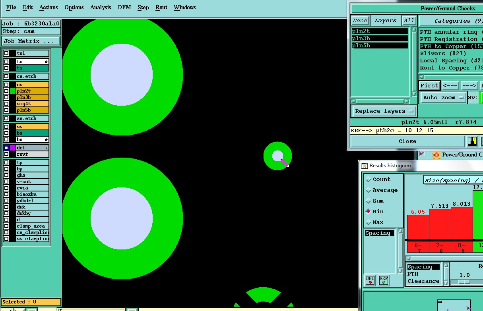Select pln5b in checks layer list
Screen dimensions: 483x311
pyautogui.click(x=380, y=45)
